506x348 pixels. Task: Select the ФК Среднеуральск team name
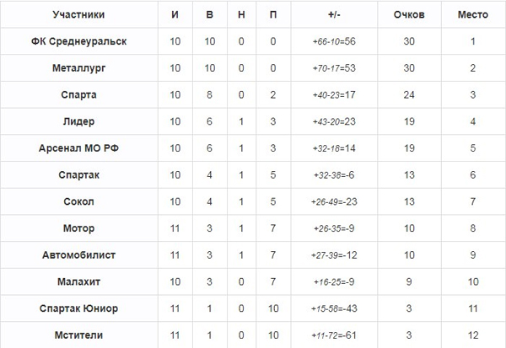(x=78, y=41)
